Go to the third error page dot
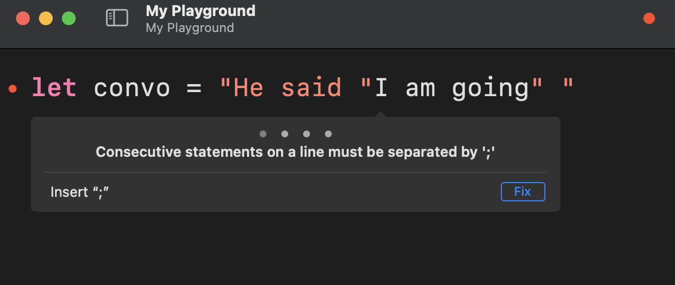The width and height of the screenshot is (675, 285). [x=307, y=134]
